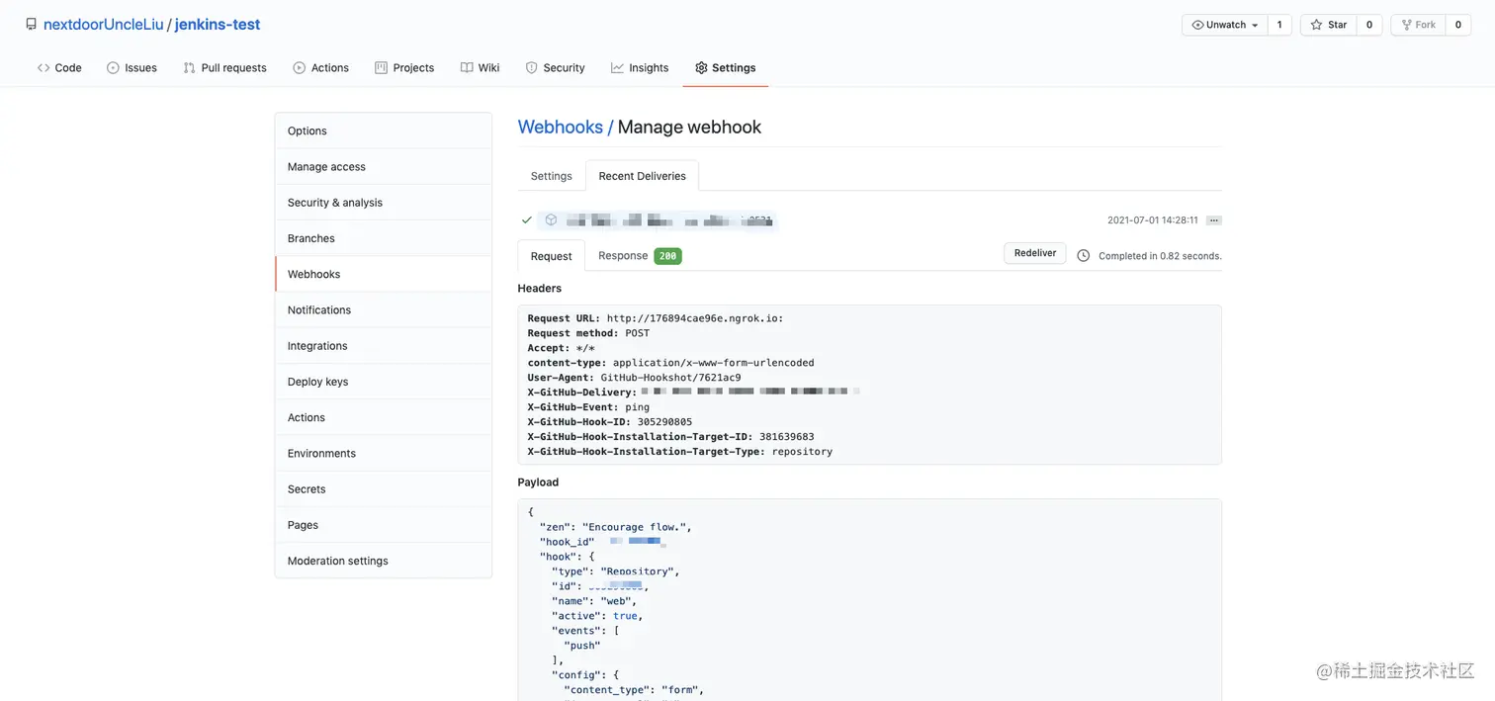Screen dimensions: 1495x701
Task: Click the fork count 0
Action: pyautogui.click(x=1457, y=25)
